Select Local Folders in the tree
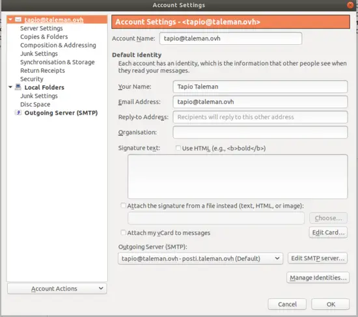Viewport: 358px width, 317px height. click(x=44, y=87)
